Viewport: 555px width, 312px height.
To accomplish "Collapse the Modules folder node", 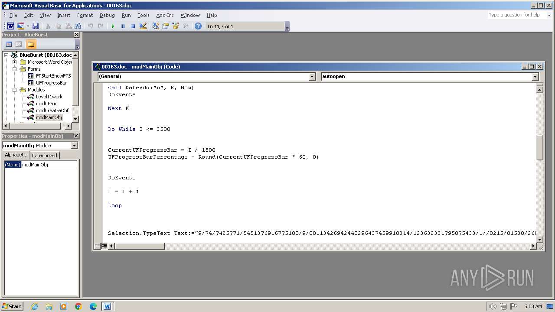I will click(x=15, y=90).
